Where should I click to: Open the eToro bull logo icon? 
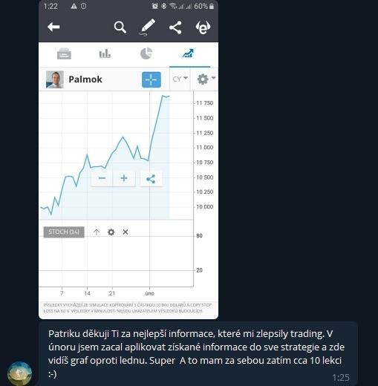point(203,27)
